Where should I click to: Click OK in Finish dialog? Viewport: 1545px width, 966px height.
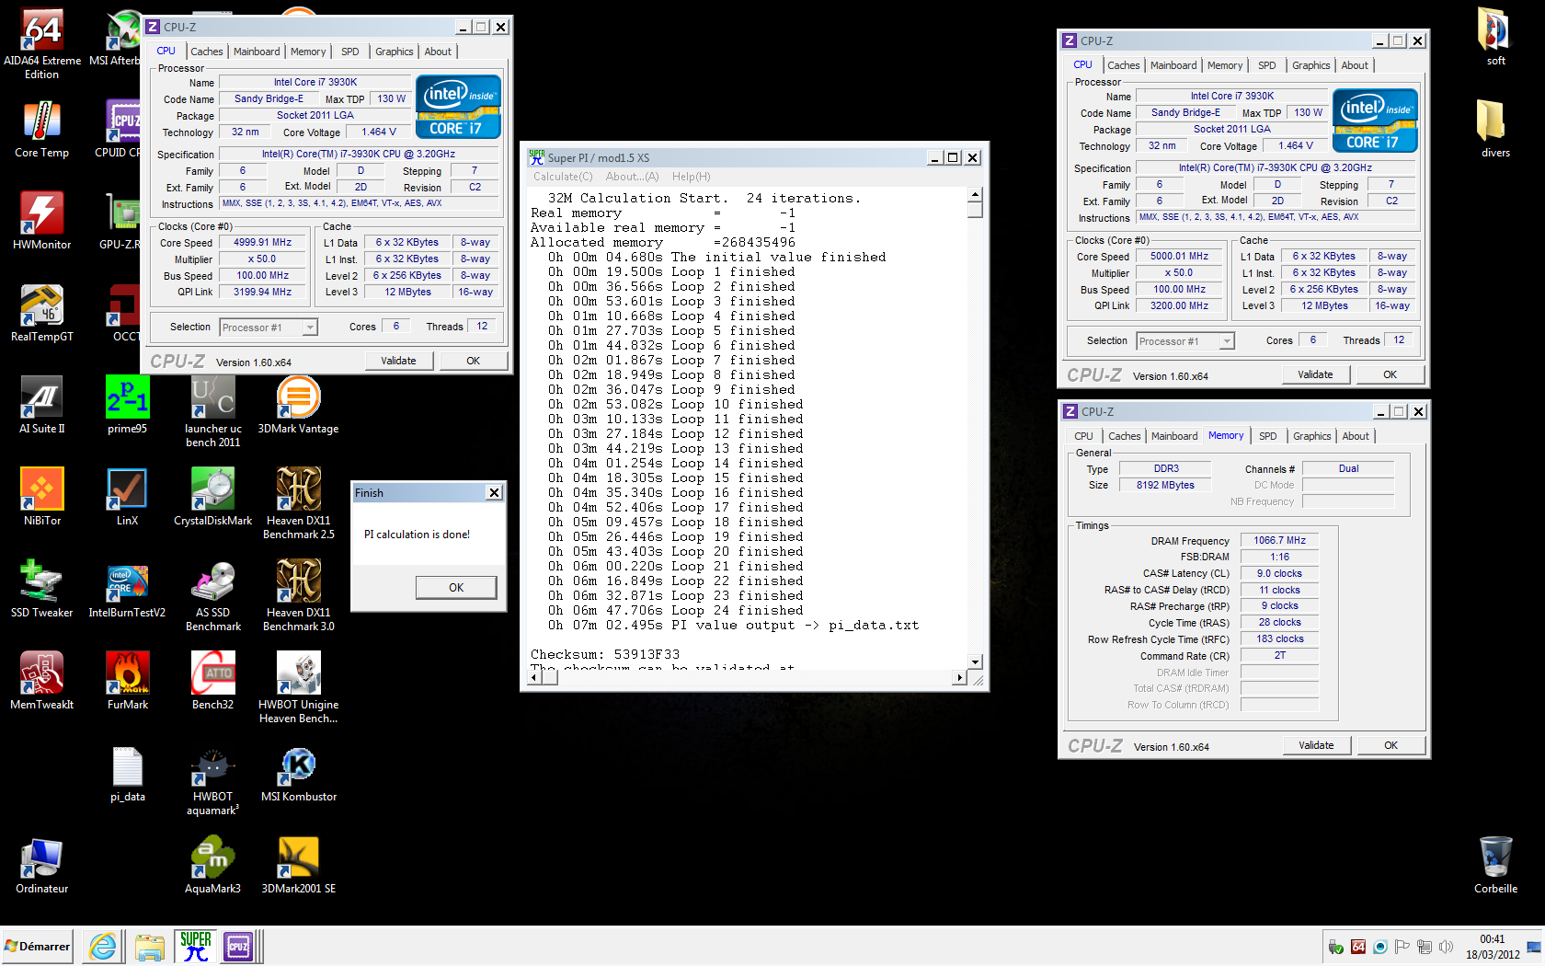click(x=456, y=587)
